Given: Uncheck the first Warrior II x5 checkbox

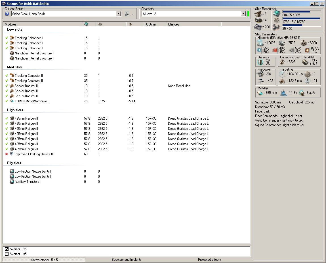Looking at the screenshot, I should pyautogui.click(x=7, y=249).
